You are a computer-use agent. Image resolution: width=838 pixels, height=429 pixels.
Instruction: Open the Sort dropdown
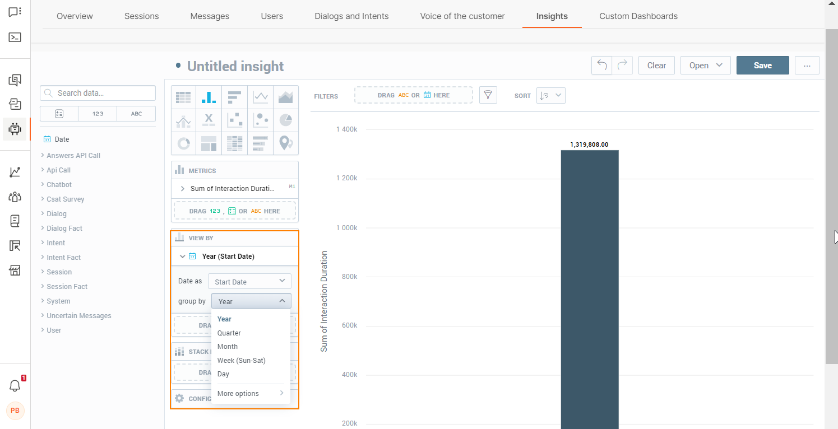550,95
